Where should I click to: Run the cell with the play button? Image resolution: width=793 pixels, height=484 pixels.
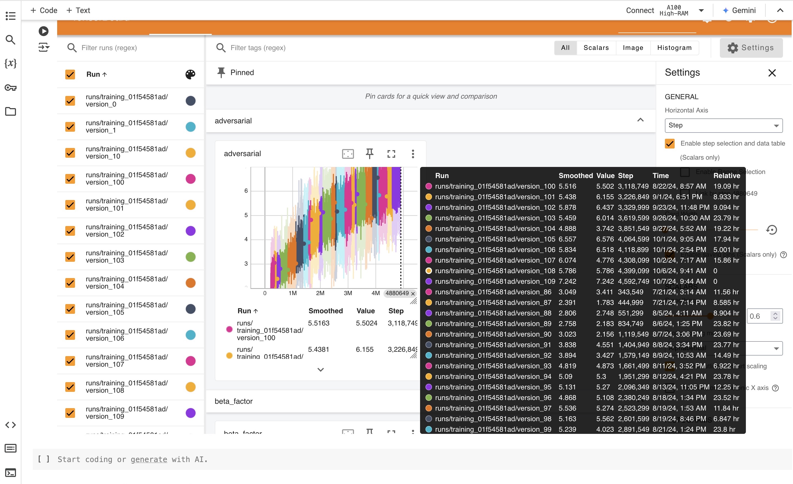coord(43,31)
